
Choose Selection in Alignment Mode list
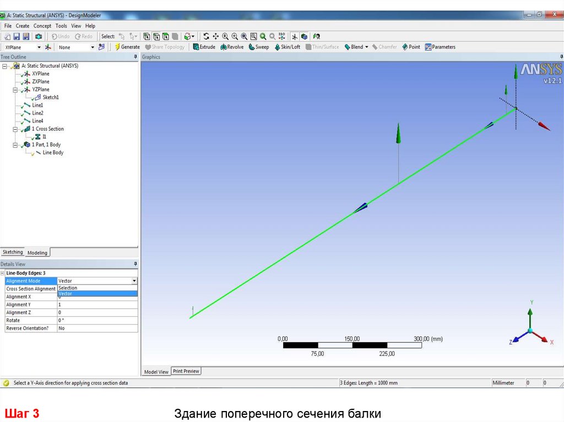(68, 288)
